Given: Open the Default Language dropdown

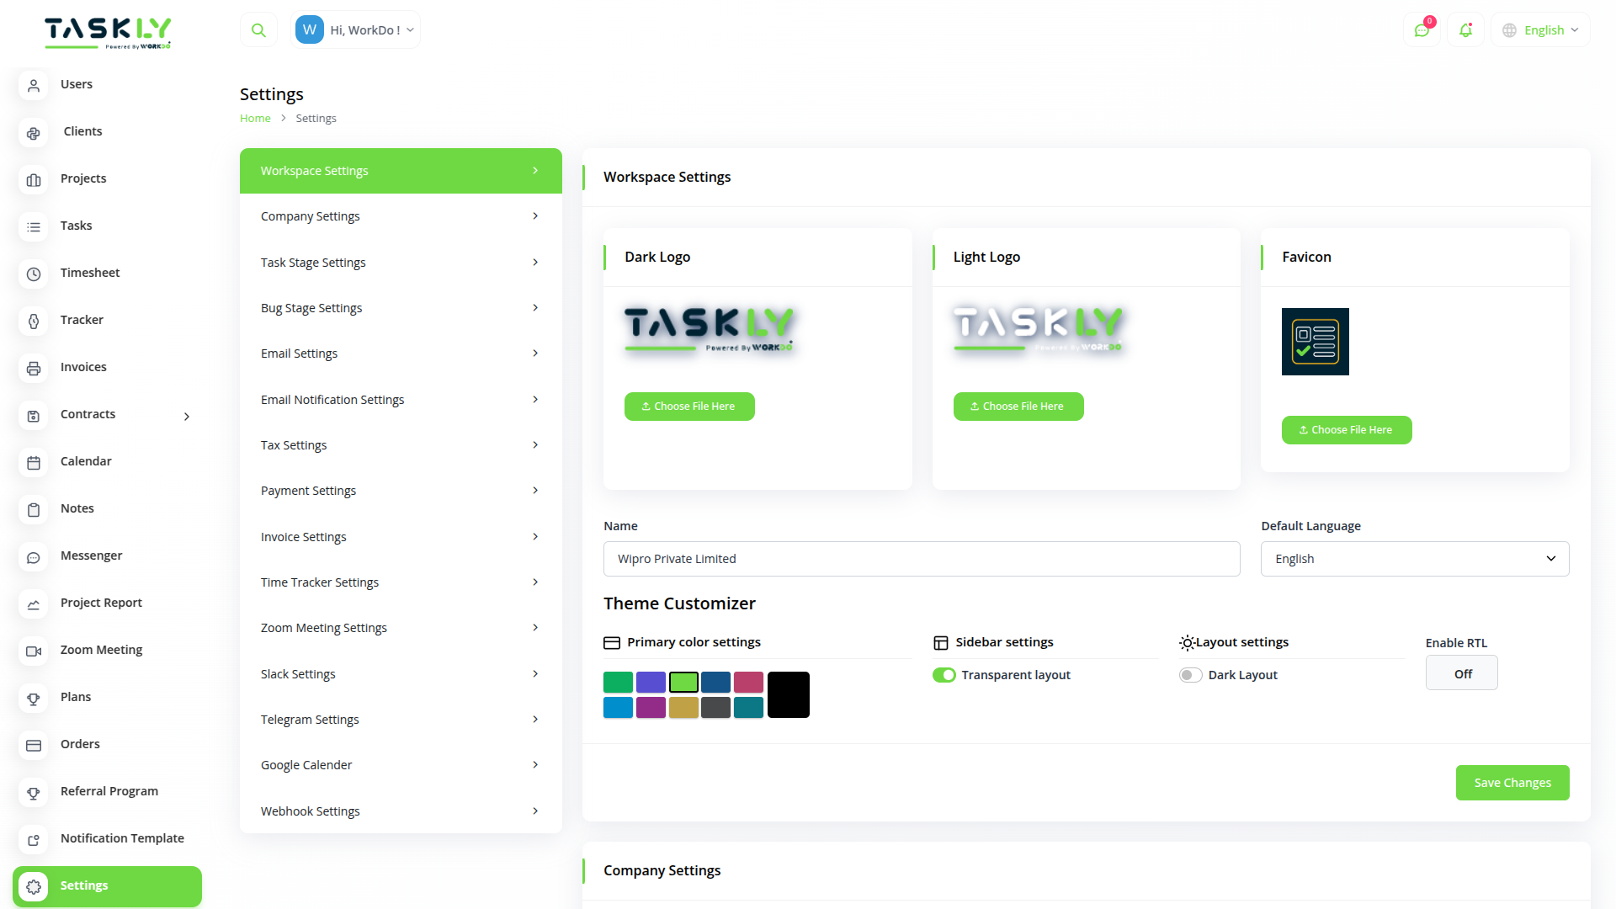Looking at the screenshot, I should point(1413,558).
